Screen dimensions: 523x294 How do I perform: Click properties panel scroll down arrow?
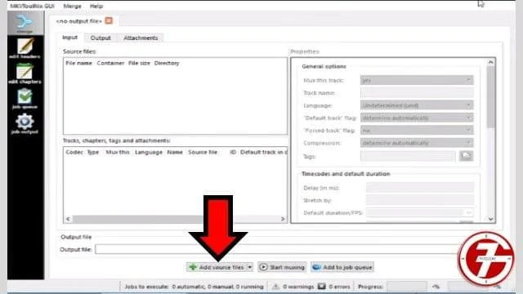coord(490,219)
